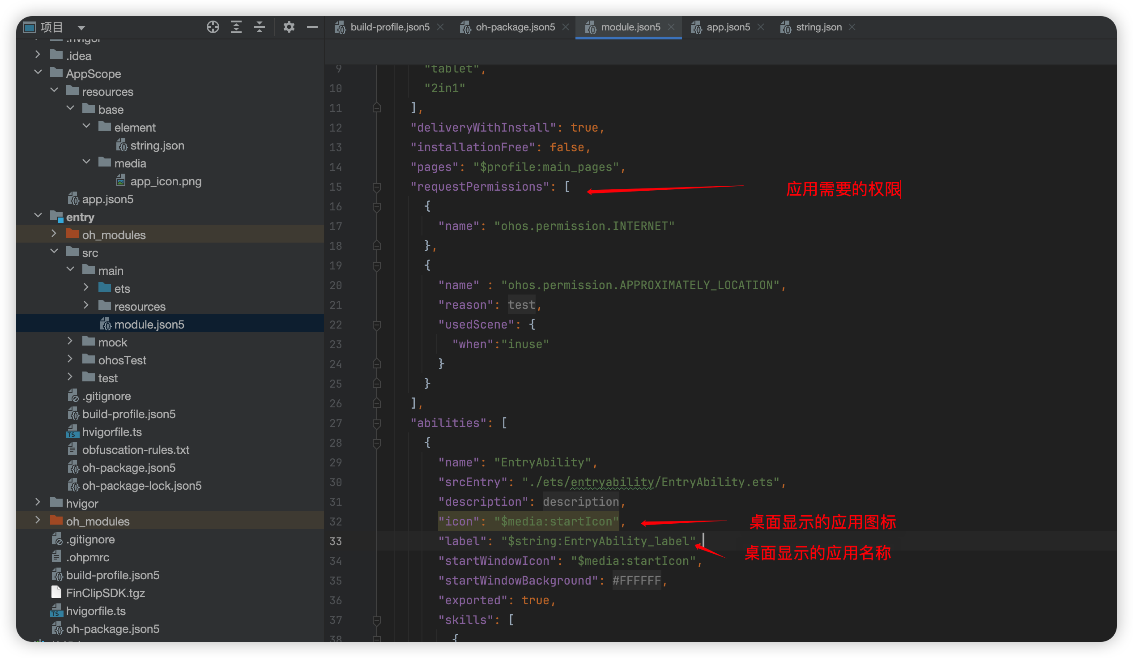The width and height of the screenshot is (1133, 658).
Task: Open the project view dropdown arrow
Action: pyautogui.click(x=81, y=28)
